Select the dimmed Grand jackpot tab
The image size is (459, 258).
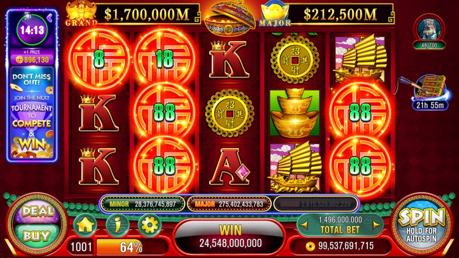point(316,204)
